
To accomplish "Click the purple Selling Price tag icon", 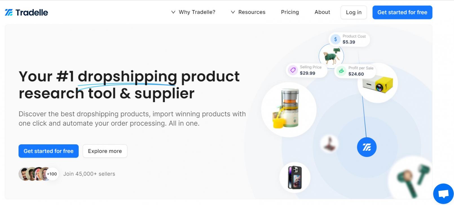I will 293,70.
